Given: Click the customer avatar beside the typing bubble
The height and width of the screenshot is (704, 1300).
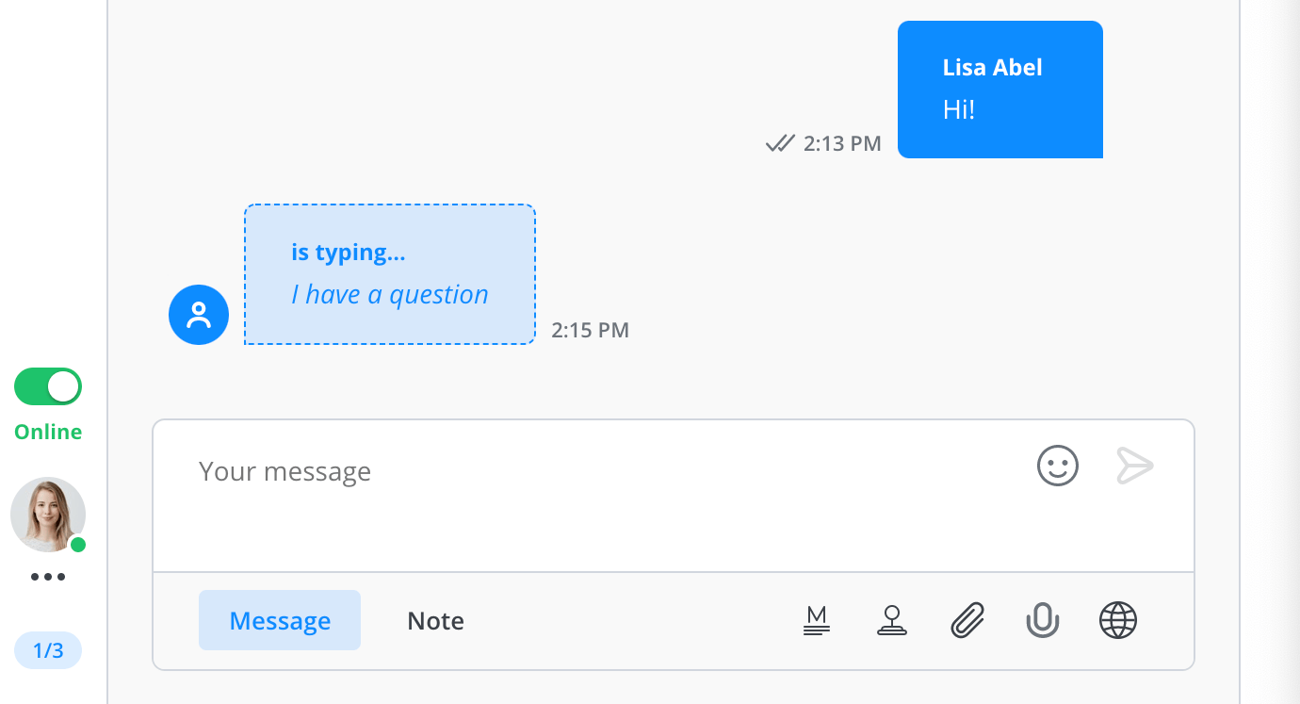Looking at the screenshot, I should click(199, 315).
